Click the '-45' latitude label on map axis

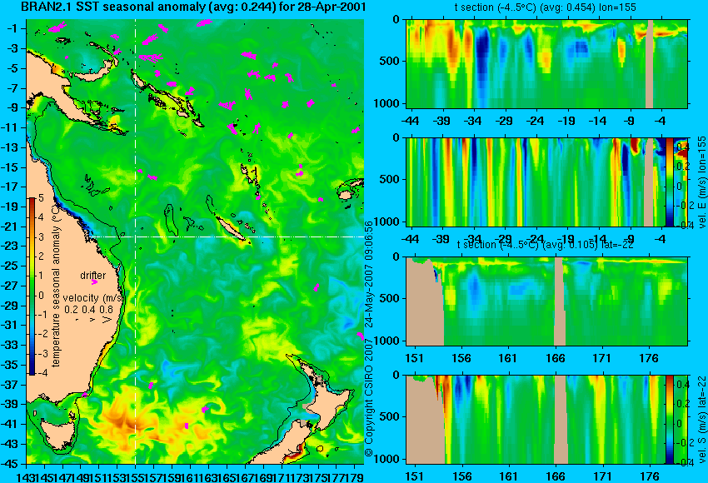[x=9, y=464]
